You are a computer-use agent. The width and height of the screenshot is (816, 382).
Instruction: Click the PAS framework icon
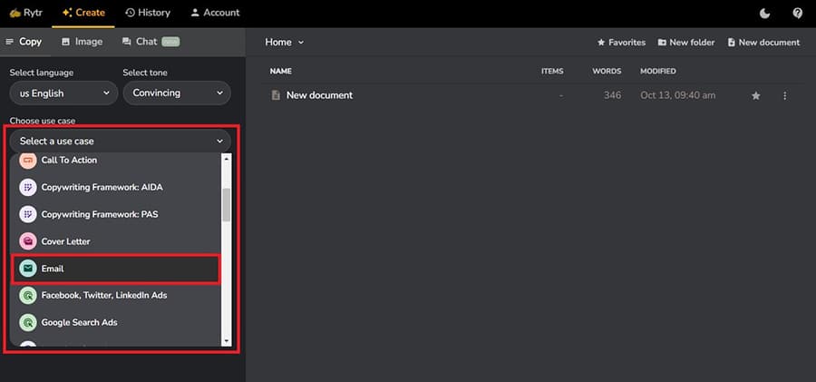[x=28, y=214]
